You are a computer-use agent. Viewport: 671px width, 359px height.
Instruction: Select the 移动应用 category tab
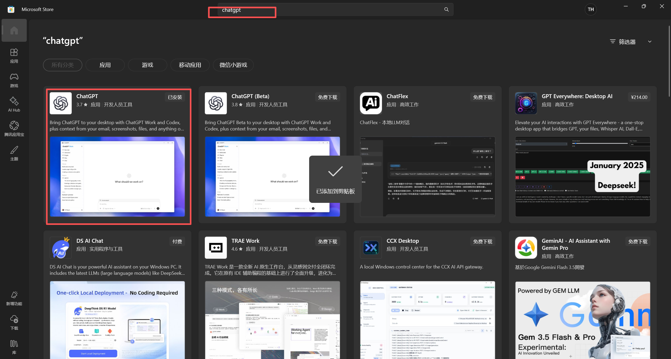[190, 65]
